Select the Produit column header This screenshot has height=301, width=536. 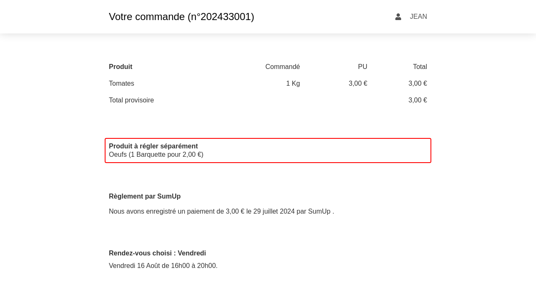pyautogui.click(x=121, y=67)
